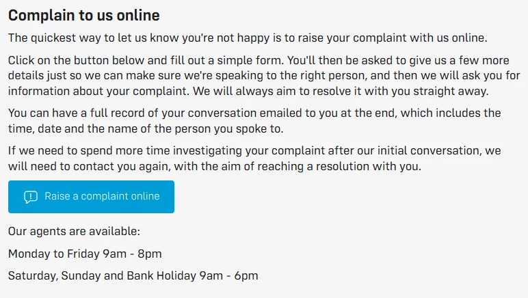Click the speech bubble exclamation icon
This screenshot has height=298, width=528.
(x=31, y=197)
